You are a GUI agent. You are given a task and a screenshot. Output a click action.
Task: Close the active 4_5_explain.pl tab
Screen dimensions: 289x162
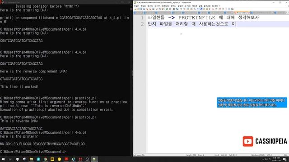coord(249,13)
